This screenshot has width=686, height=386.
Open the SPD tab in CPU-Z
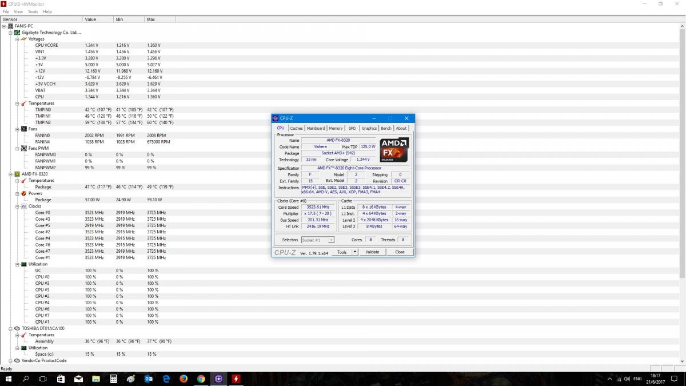pyautogui.click(x=352, y=128)
